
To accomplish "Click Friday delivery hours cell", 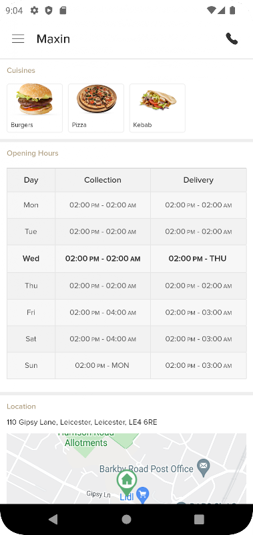I will tap(198, 312).
